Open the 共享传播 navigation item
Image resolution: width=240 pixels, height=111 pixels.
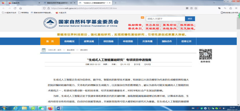coord(147,41)
